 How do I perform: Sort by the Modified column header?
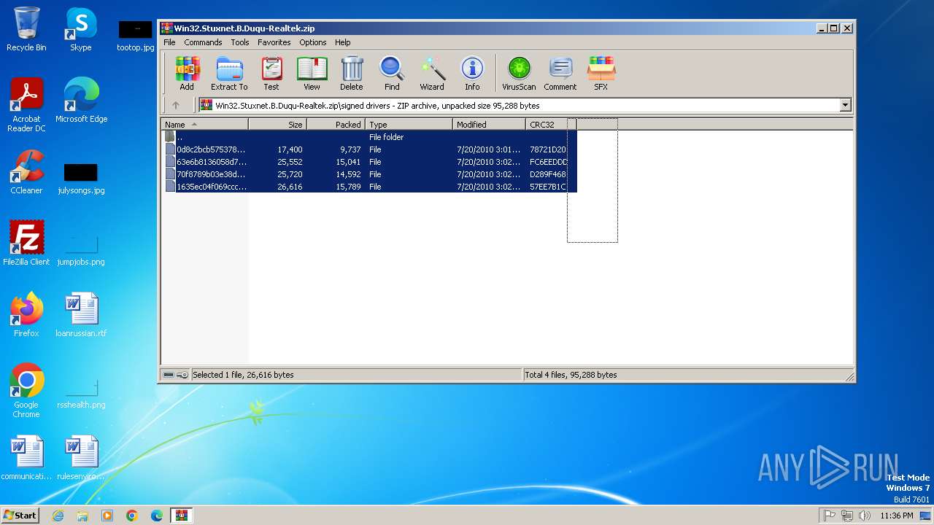[x=489, y=125]
